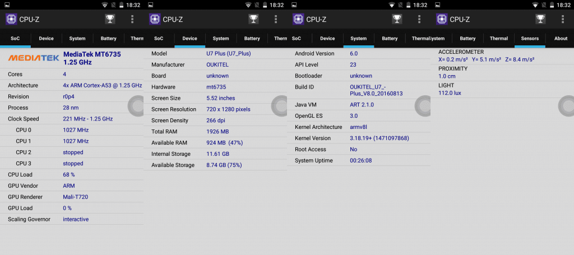Click the CPU Load value '68 %'
The image size is (574, 255).
coord(69,174)
